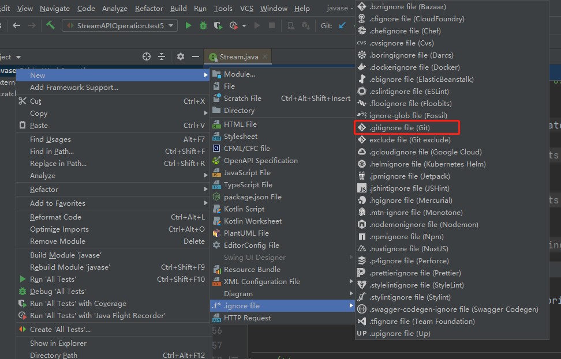
Task: Click Build Module 'javase'
Action: coord(113,255)
